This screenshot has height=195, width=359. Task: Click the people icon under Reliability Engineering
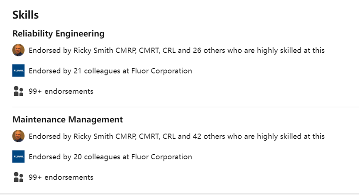click(x=18, y=91)
